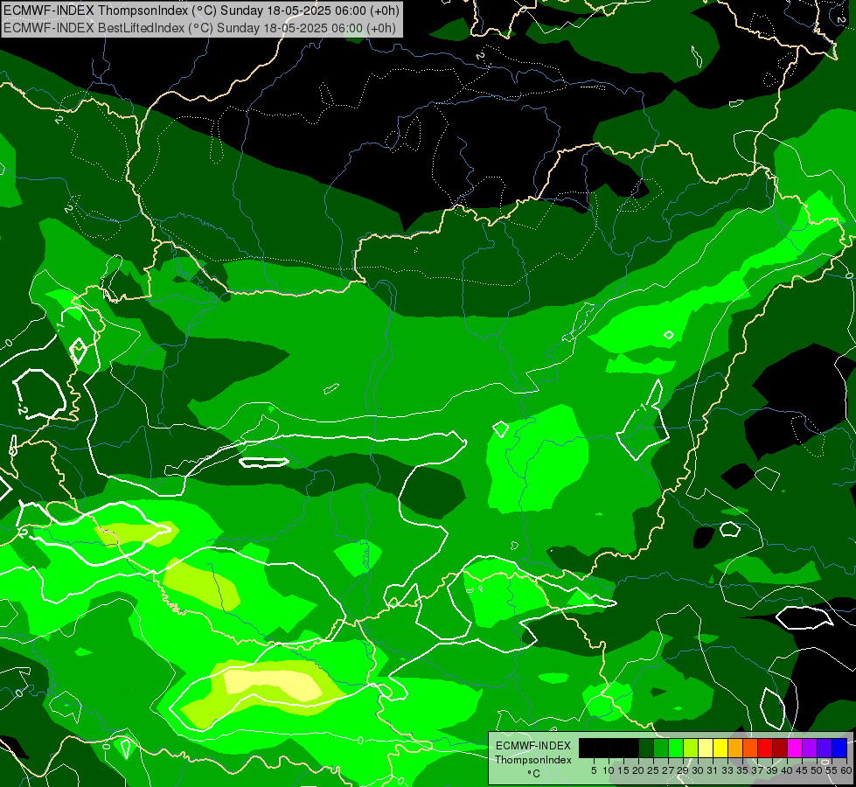Select the blue 55–60 legend swatch
The height and width of the screenshot is (787, 856).
[839, 749]
